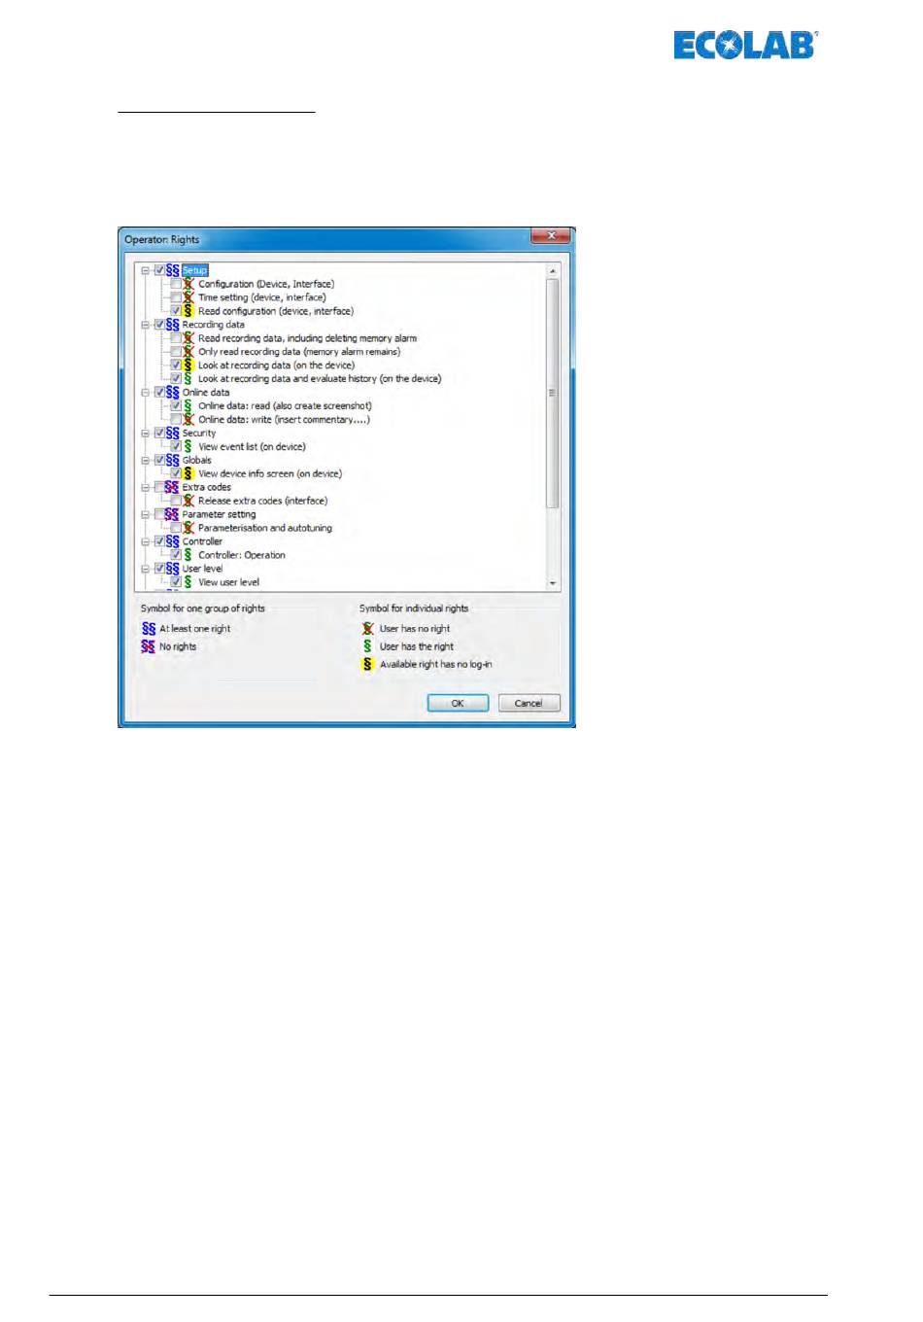The width and height of the screenshot is (923, 1322).
Task: Collapse the User level tree node
Action: pyautogui.click(x=146, y=571)
